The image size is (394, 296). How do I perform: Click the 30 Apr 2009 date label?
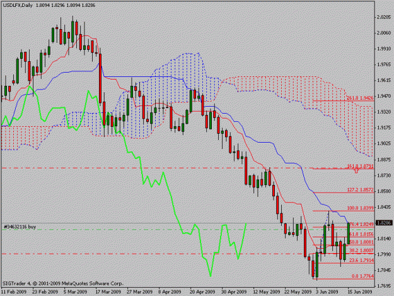[234, 292]
